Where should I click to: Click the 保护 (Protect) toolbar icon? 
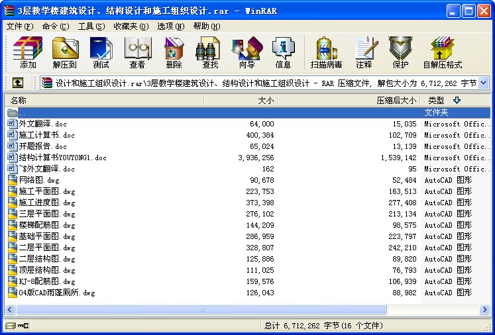click(400, 52)
